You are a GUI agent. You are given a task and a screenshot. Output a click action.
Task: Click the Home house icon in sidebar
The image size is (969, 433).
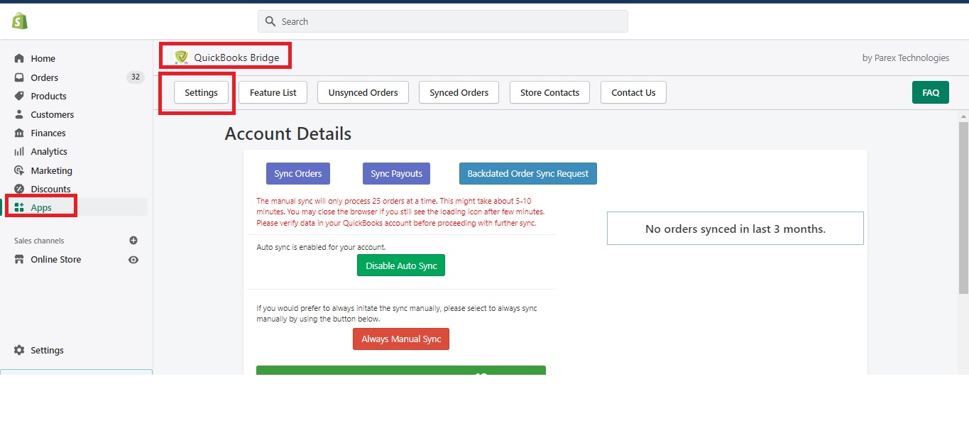tap(19, 59)
